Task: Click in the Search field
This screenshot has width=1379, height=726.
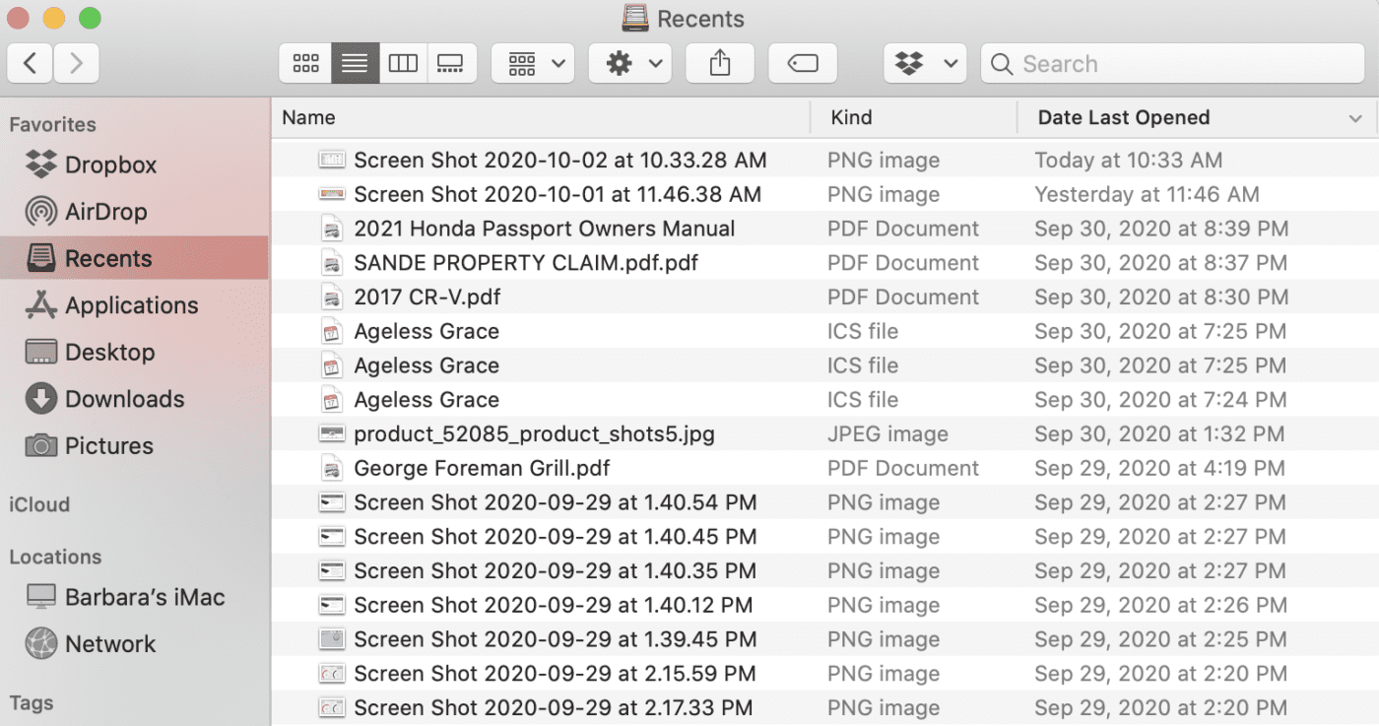Action: point(1182,64)
